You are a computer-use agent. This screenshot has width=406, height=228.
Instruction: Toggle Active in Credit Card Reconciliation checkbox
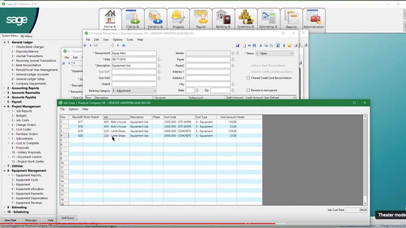[248, 71]
